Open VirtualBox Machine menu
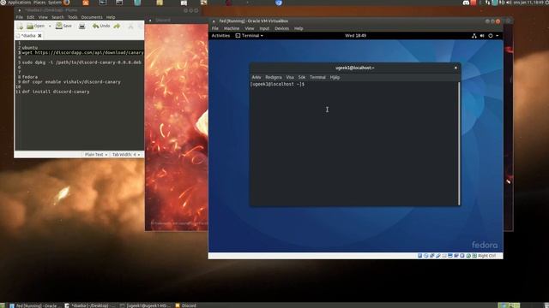This screenshot has width=549, height=308. click(232, 28)
